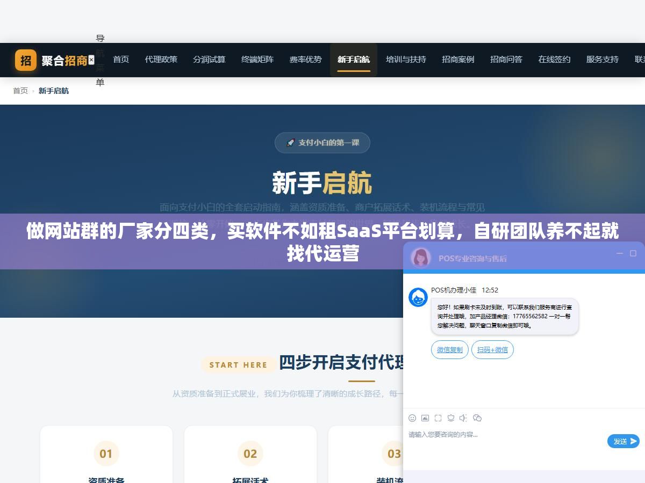Click the agent message bubble mentioning 17765562582
The width and height of the screenshot is (645, 483).
pyautogui.click(x=505, y=317)
